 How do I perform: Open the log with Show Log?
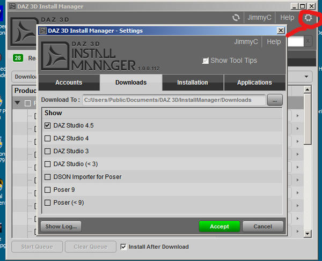61,227
